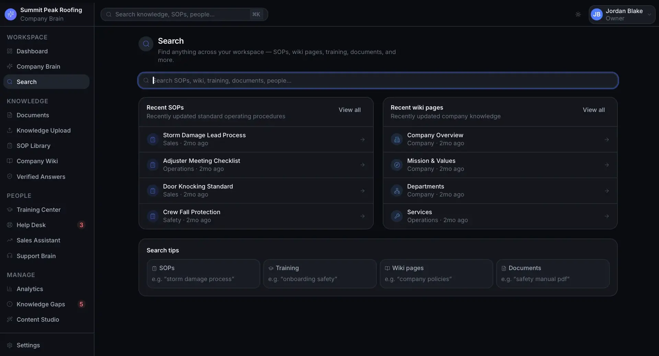Open Training Center in sidebar
The width and height of the screenshot is (659, 356).
[x=46, y=210]
